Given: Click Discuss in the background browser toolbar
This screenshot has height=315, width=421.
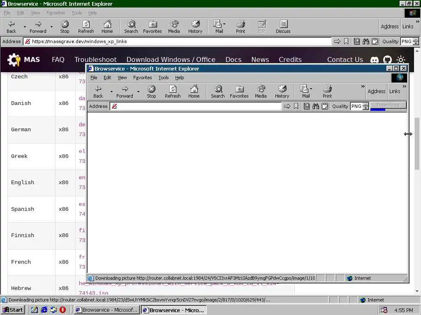Looking at the screenshot, I should [283, 27].
